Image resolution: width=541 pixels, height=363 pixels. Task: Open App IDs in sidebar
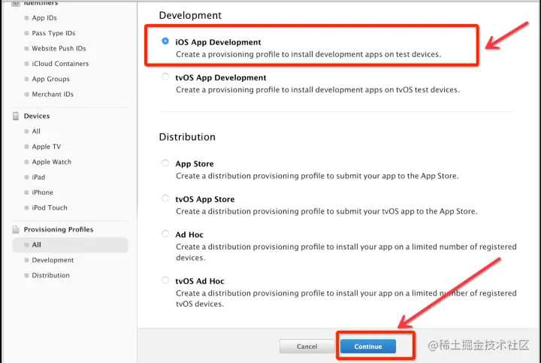[x=44, y=18]
